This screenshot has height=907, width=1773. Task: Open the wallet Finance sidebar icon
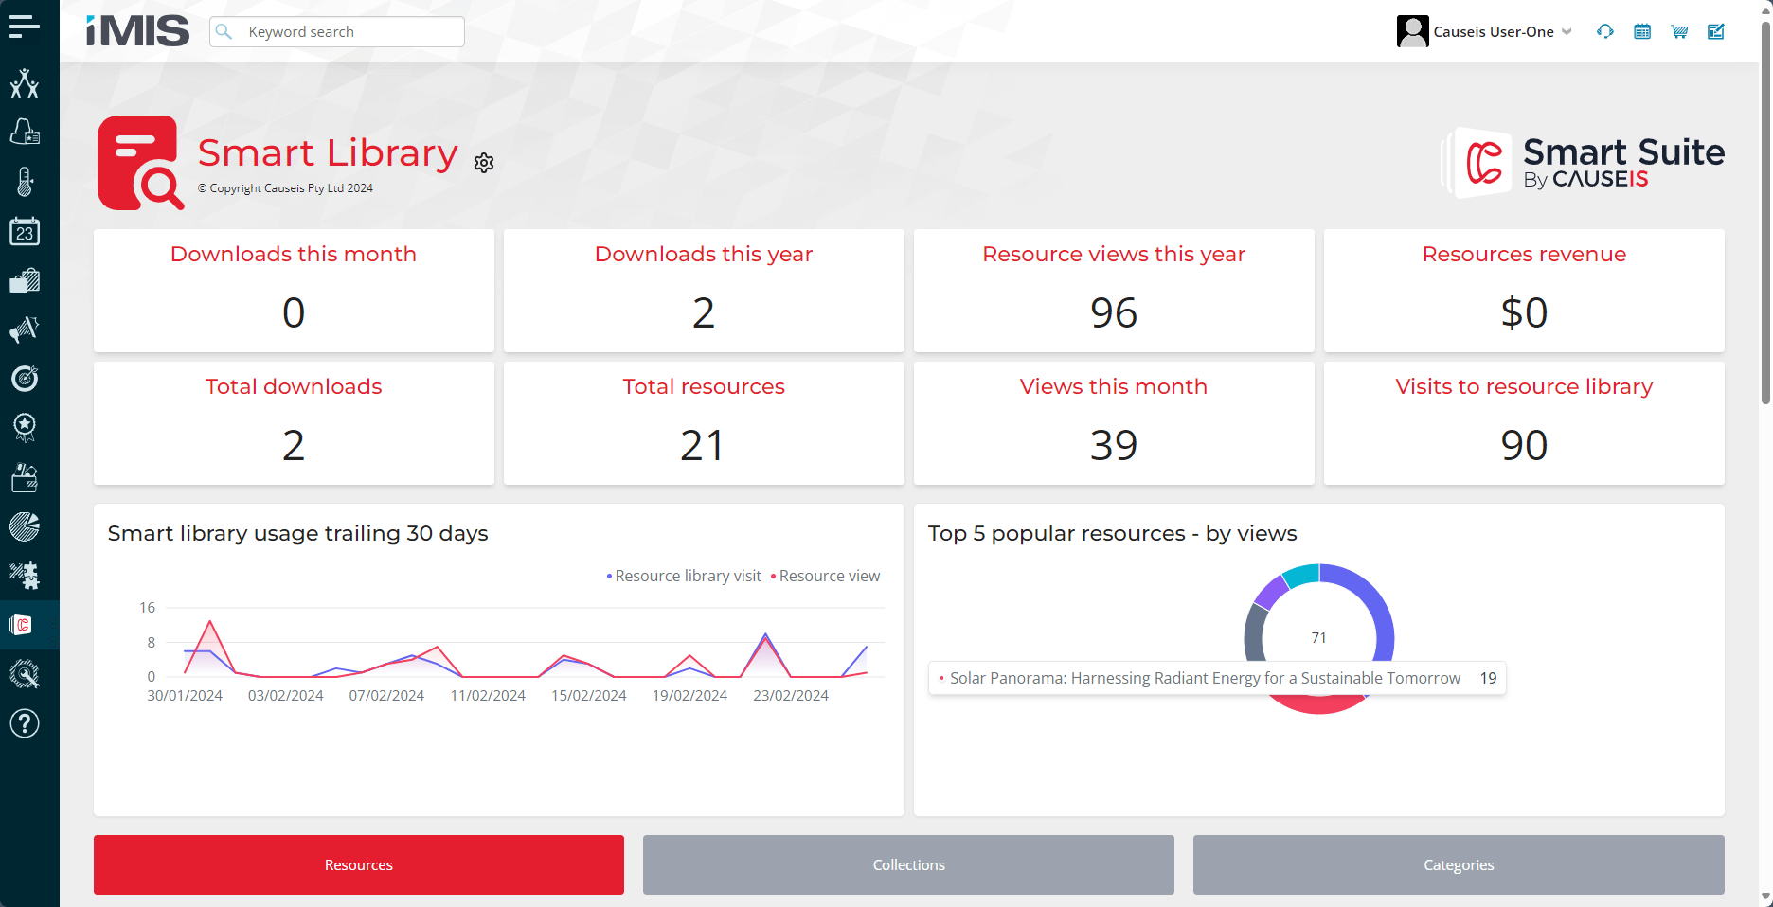pyautogui.click(x=25, y=477)
